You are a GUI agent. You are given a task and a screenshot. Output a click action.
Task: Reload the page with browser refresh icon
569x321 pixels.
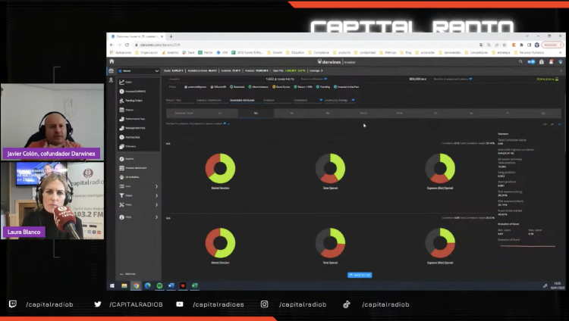tap(127, 45)
